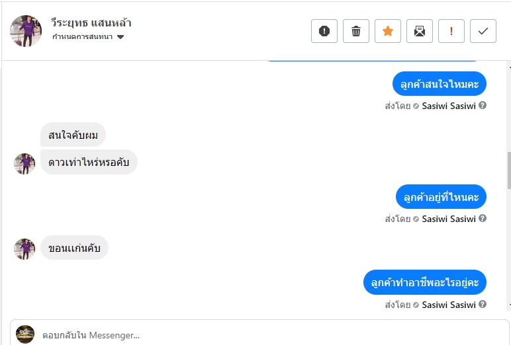Viewport: 511px width, 345px height.
Task: Click the orange star follow-up icon
Action: pyautogui.click(x=388, y=31)
